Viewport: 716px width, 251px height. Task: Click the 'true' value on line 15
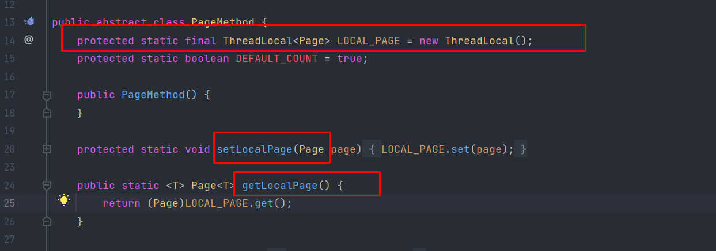coord(350,59)
